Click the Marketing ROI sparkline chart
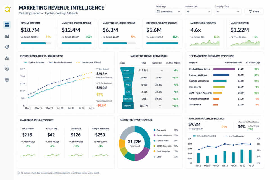Image resolution: width=270 pixels, height=180 pixels. [204, 43]
